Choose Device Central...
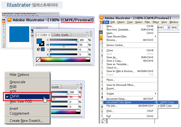This screenshot has height=127, width=181. (x=130, y=45)
